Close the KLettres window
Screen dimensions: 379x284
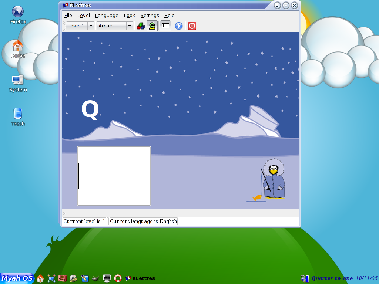[x=294, y=5]
